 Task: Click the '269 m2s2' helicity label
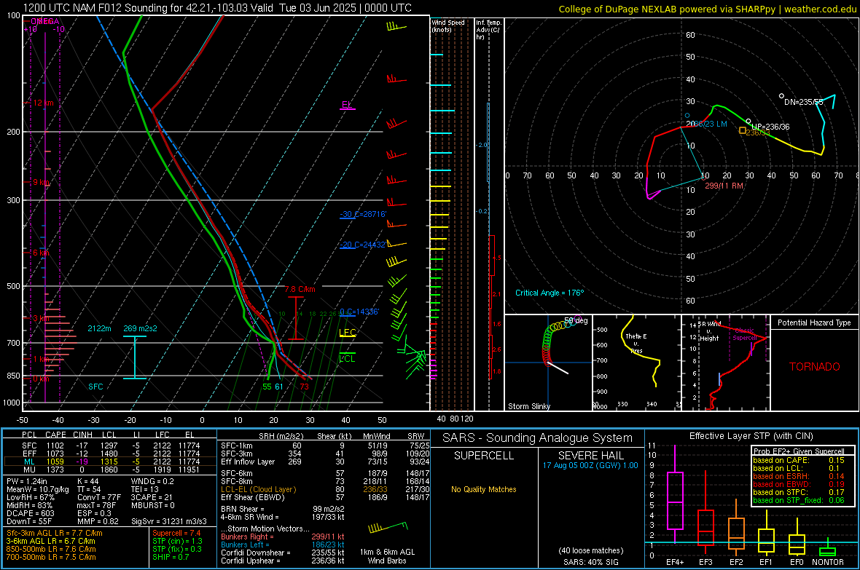[140, 328]
